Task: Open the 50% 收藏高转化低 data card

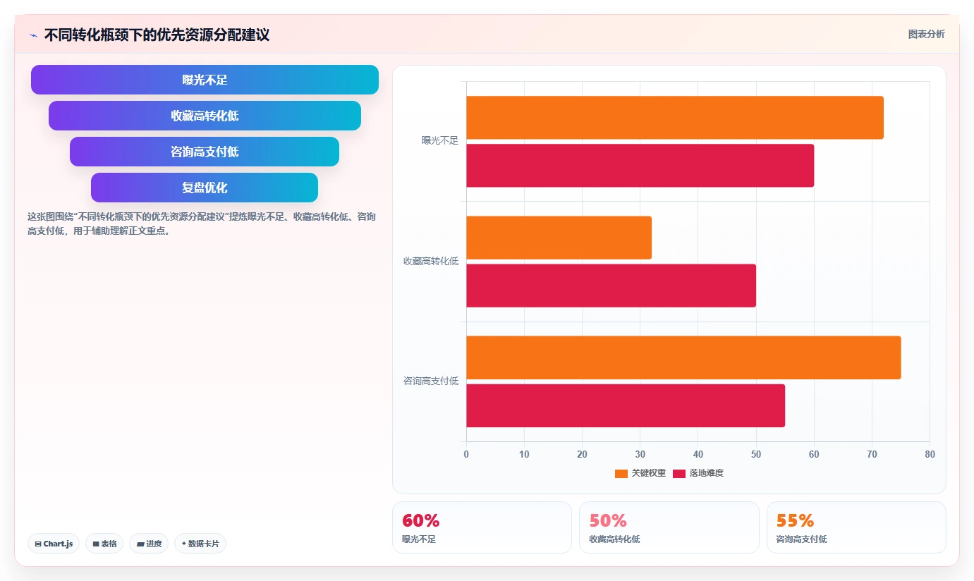Action: tap(669, 527)
